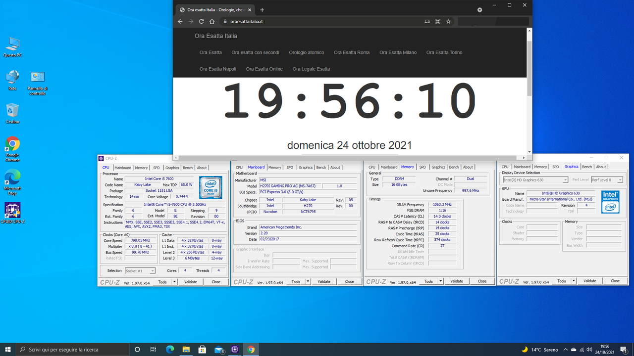Open the Questo PC desktop icon
The height and width of the screenshot is (356, 634).
(x=12, y=47)
